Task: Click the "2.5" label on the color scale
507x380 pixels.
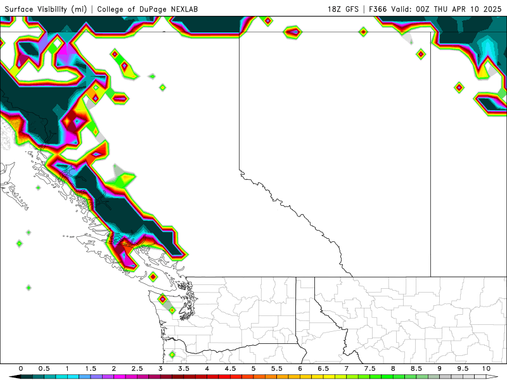Action: pos(137,369)
